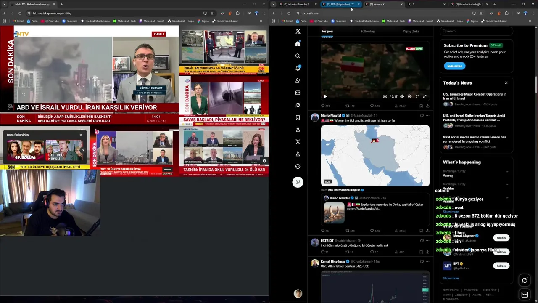Image resolution: width=538 pixels, height=303 pixels.
Task: Close the '(1) BPT (@bpthaber)' browser tab
Action: (x=359, y=4)
